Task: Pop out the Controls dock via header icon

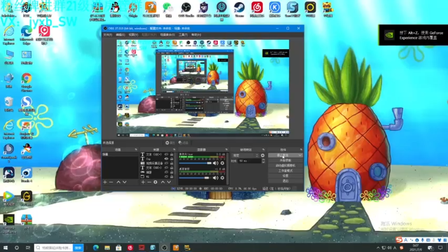Action: pyautogui.click(x=301, y=149)
